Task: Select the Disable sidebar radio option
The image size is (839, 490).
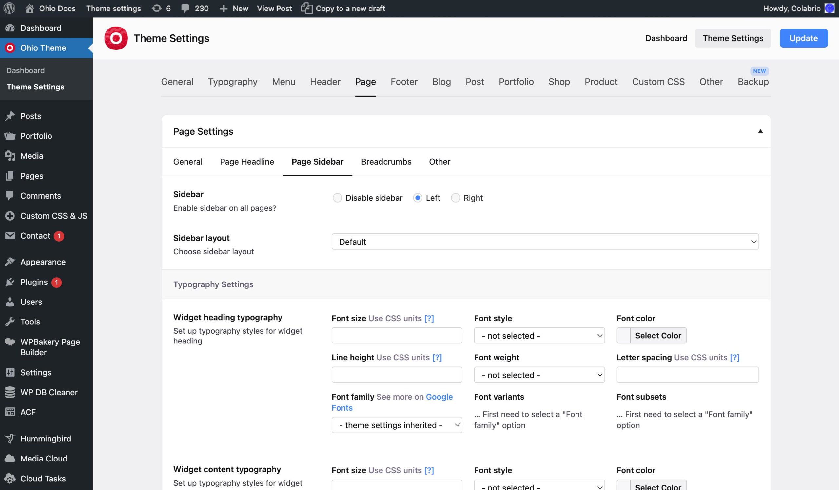Action: tap(337, 198)
